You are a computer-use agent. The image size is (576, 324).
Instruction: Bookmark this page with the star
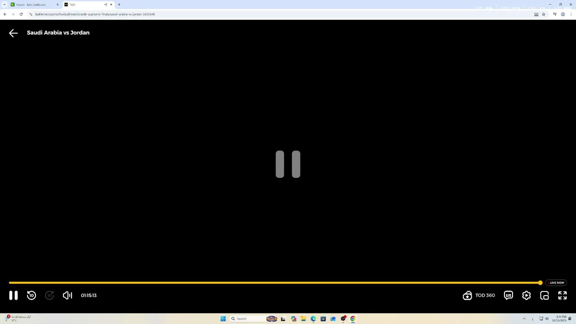pos(544,14)
